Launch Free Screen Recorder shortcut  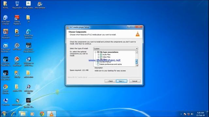point(6,48)
